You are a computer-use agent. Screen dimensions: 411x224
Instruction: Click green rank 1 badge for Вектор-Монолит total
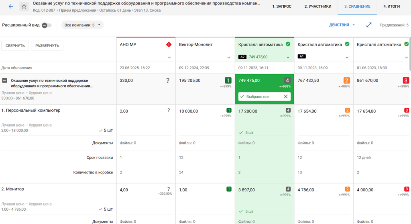point(228,81)
